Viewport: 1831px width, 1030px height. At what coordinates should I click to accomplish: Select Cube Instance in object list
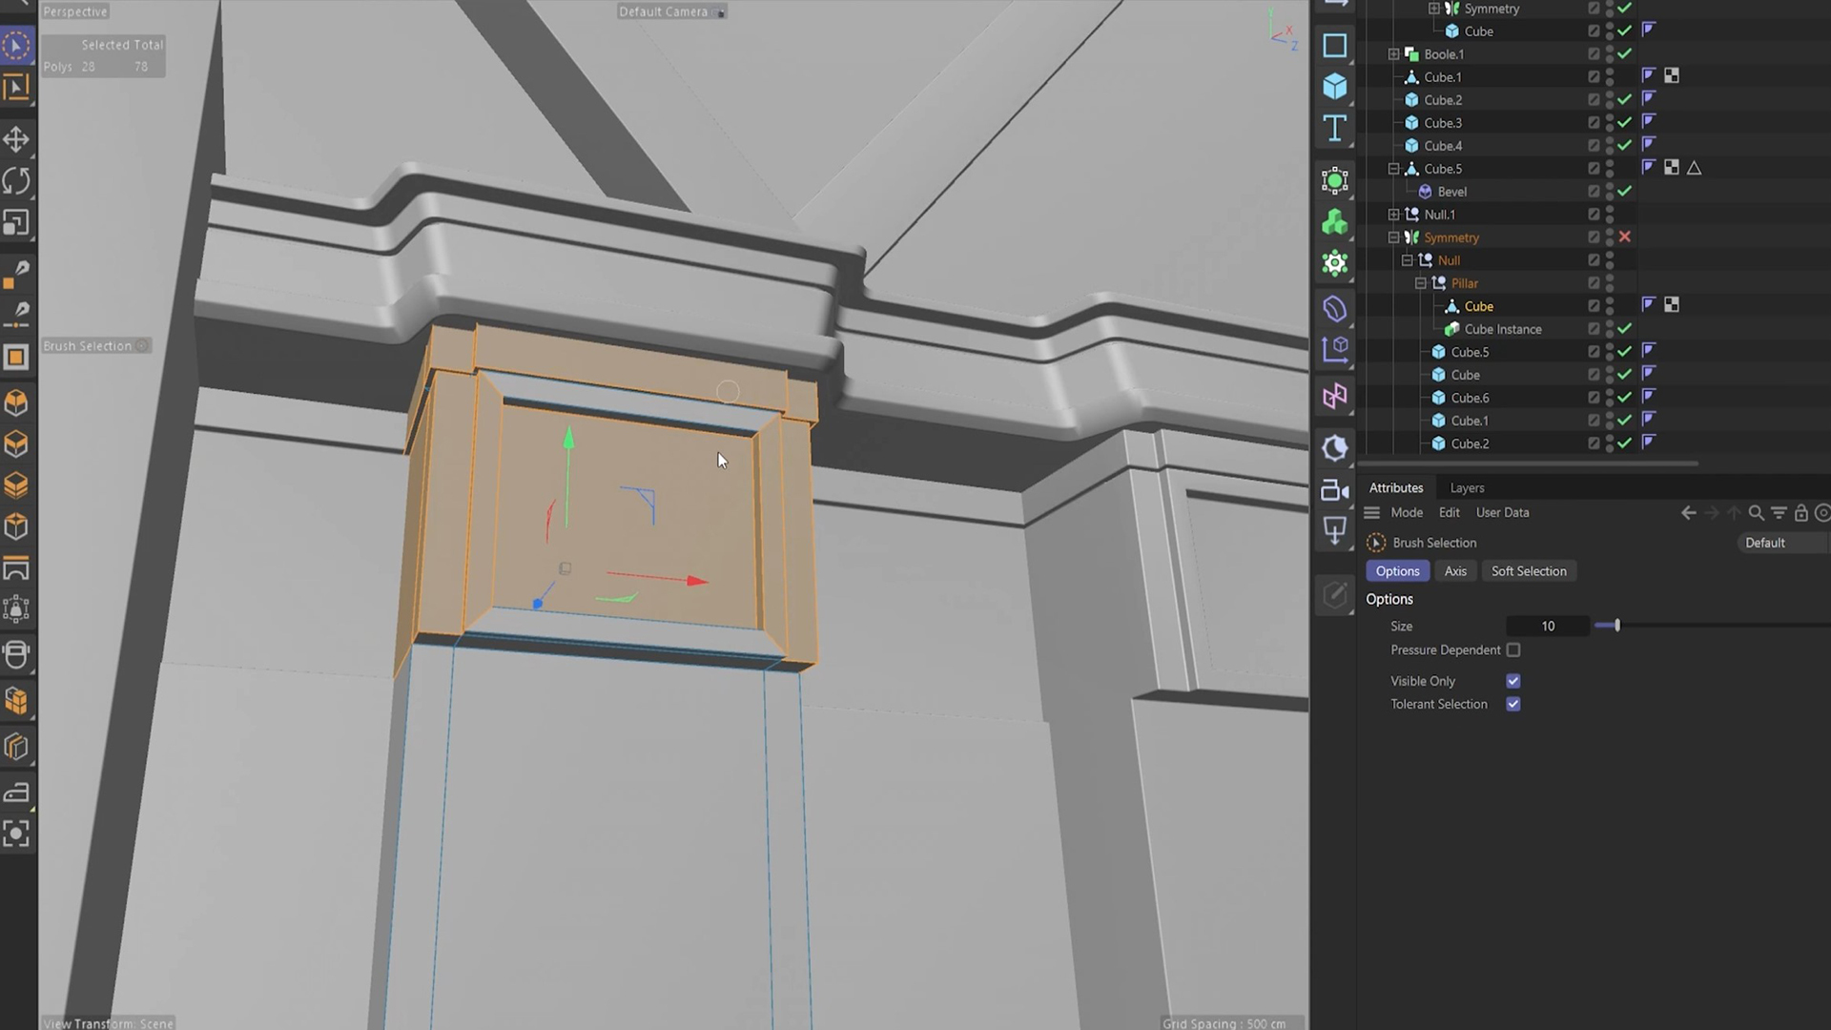(x=1502, y=329)
